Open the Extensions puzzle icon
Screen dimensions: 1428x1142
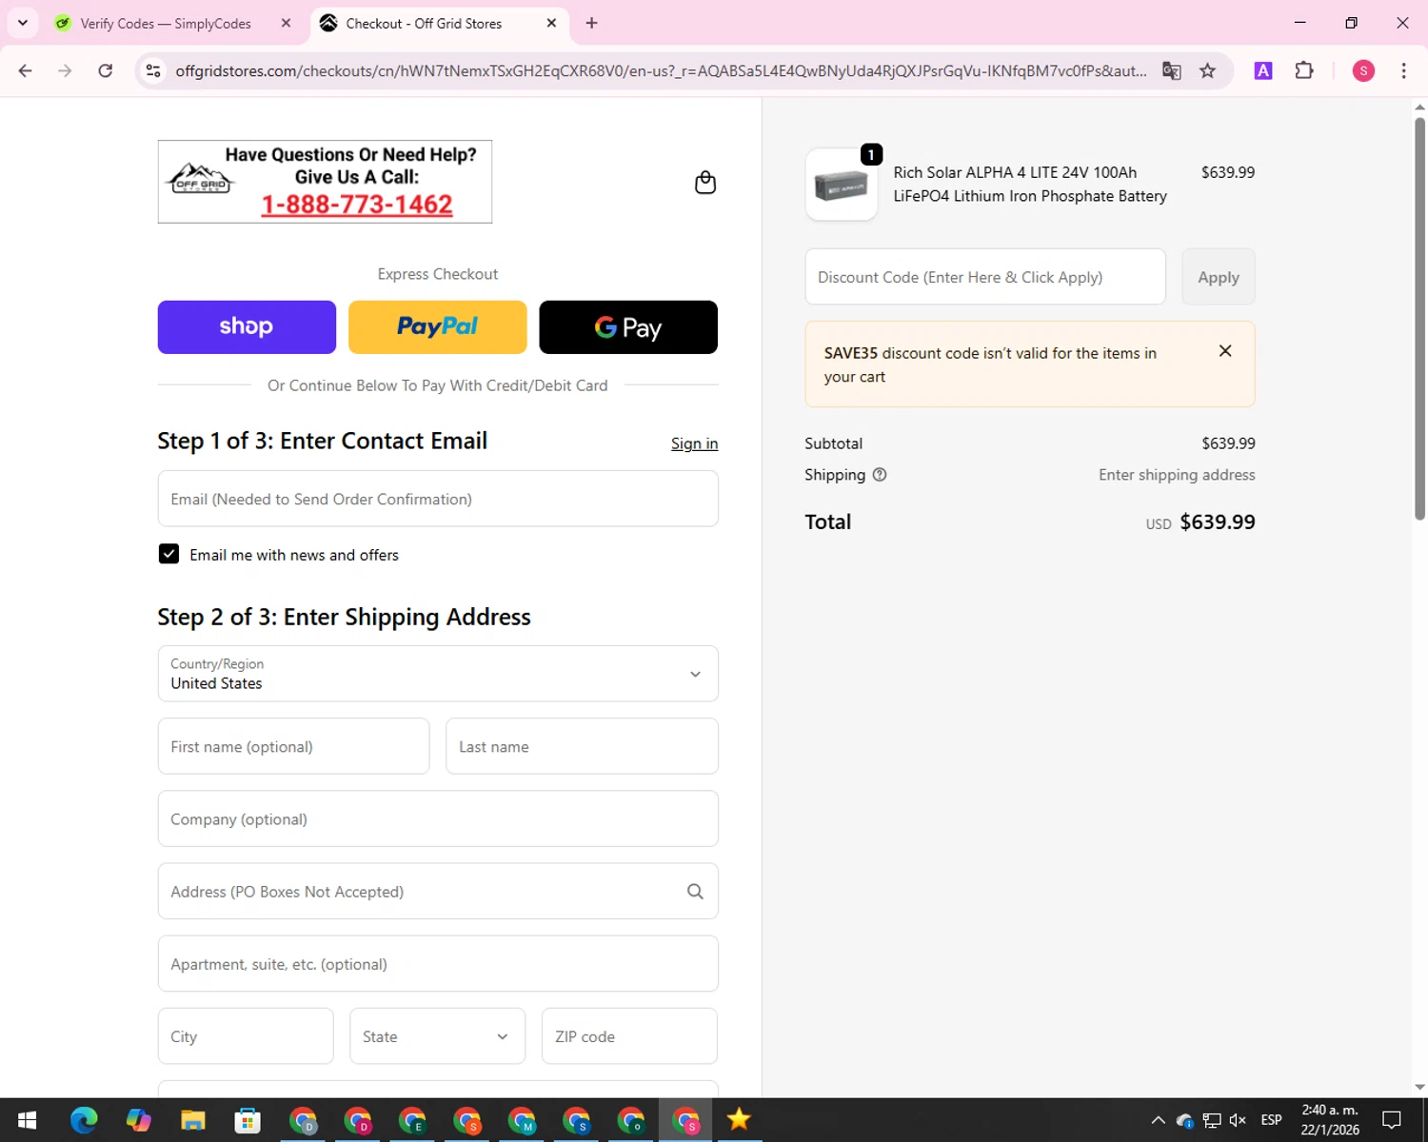tap(1304, 70)
